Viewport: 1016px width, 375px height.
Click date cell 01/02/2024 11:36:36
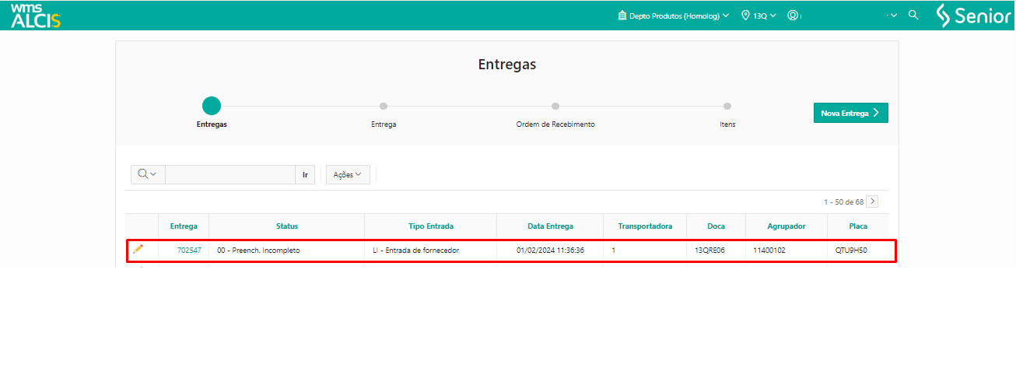550,251
